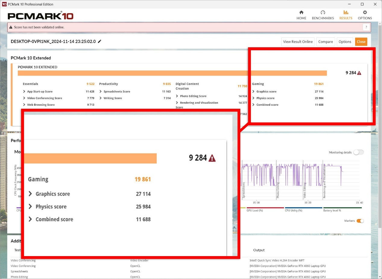382x279 pixels.
Task: Click the warning icon in validation banner
Action: click(11, 27)
